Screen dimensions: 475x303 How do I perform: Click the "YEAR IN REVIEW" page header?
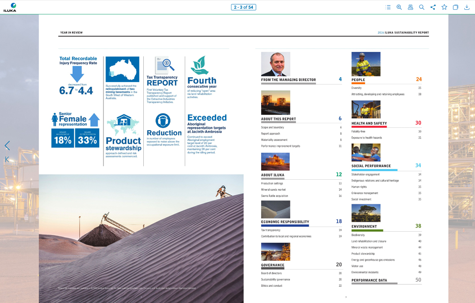click(x=71, y=32)
